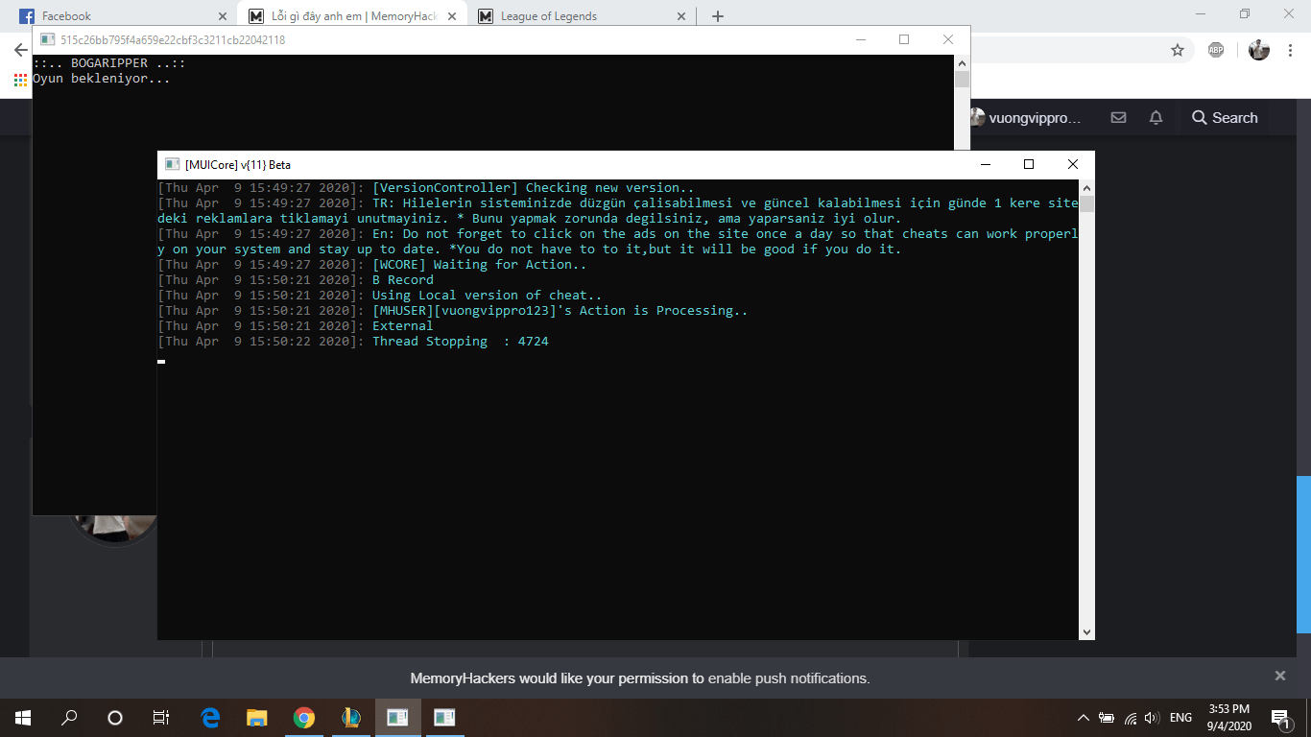The height and width of the screenshot is (737, 1311).
Task: Click the 'Oyun bekleniyor...' console line
Action: click(x=101, y=79)
